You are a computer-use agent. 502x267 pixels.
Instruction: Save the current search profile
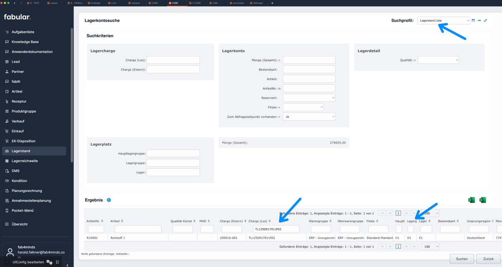pos(473,21)
